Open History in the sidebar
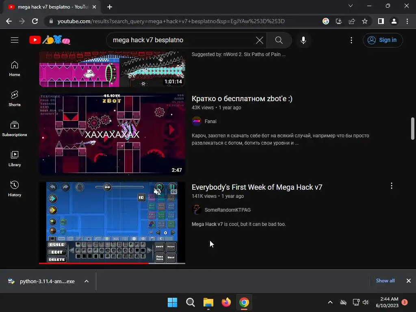416x312 pixels. coord(15,188)
